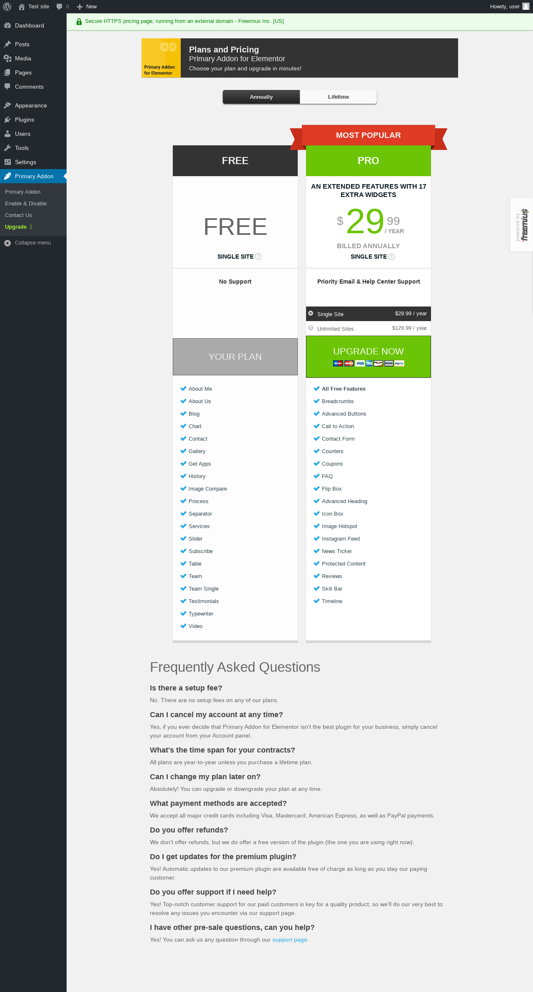This screenshot has width=533, height=992.
Task: Click the MOST POPULAR ribbon
Action: pyautogui.click(x=369, y=135)
